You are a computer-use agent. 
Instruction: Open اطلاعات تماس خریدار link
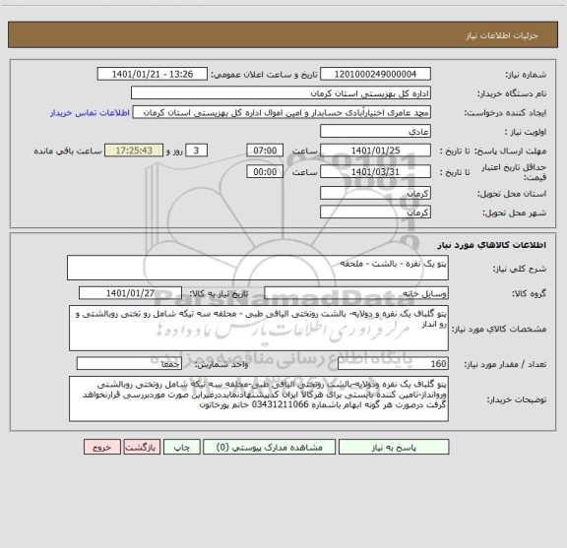click(90, 113)
